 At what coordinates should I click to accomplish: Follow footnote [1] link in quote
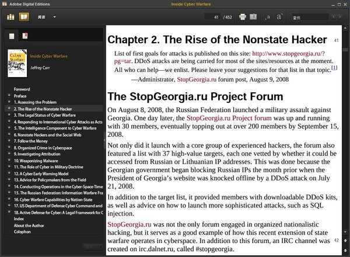point(334,68)
